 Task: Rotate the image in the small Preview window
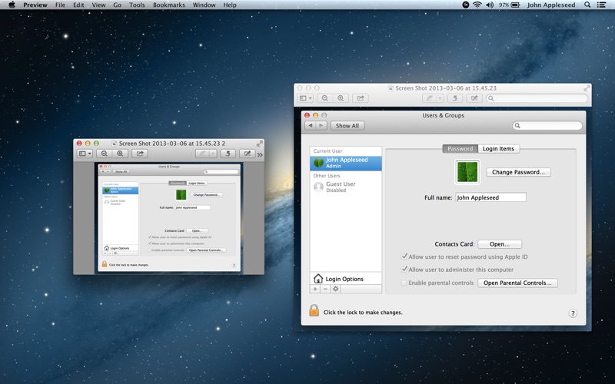[228, 154]
